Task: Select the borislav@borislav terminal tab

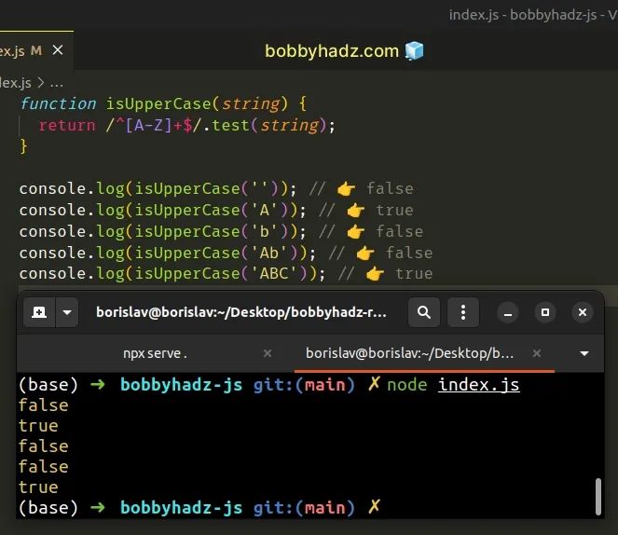Action: point(424,353)
